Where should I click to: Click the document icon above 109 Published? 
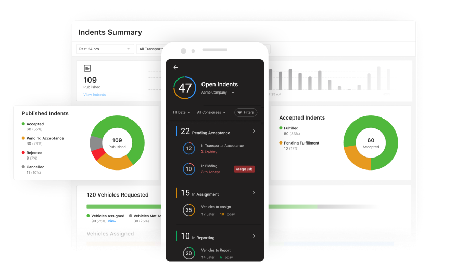pos(87,68)
